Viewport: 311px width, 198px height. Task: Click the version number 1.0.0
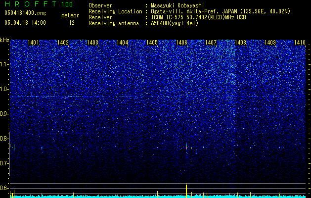pos(67,4)
